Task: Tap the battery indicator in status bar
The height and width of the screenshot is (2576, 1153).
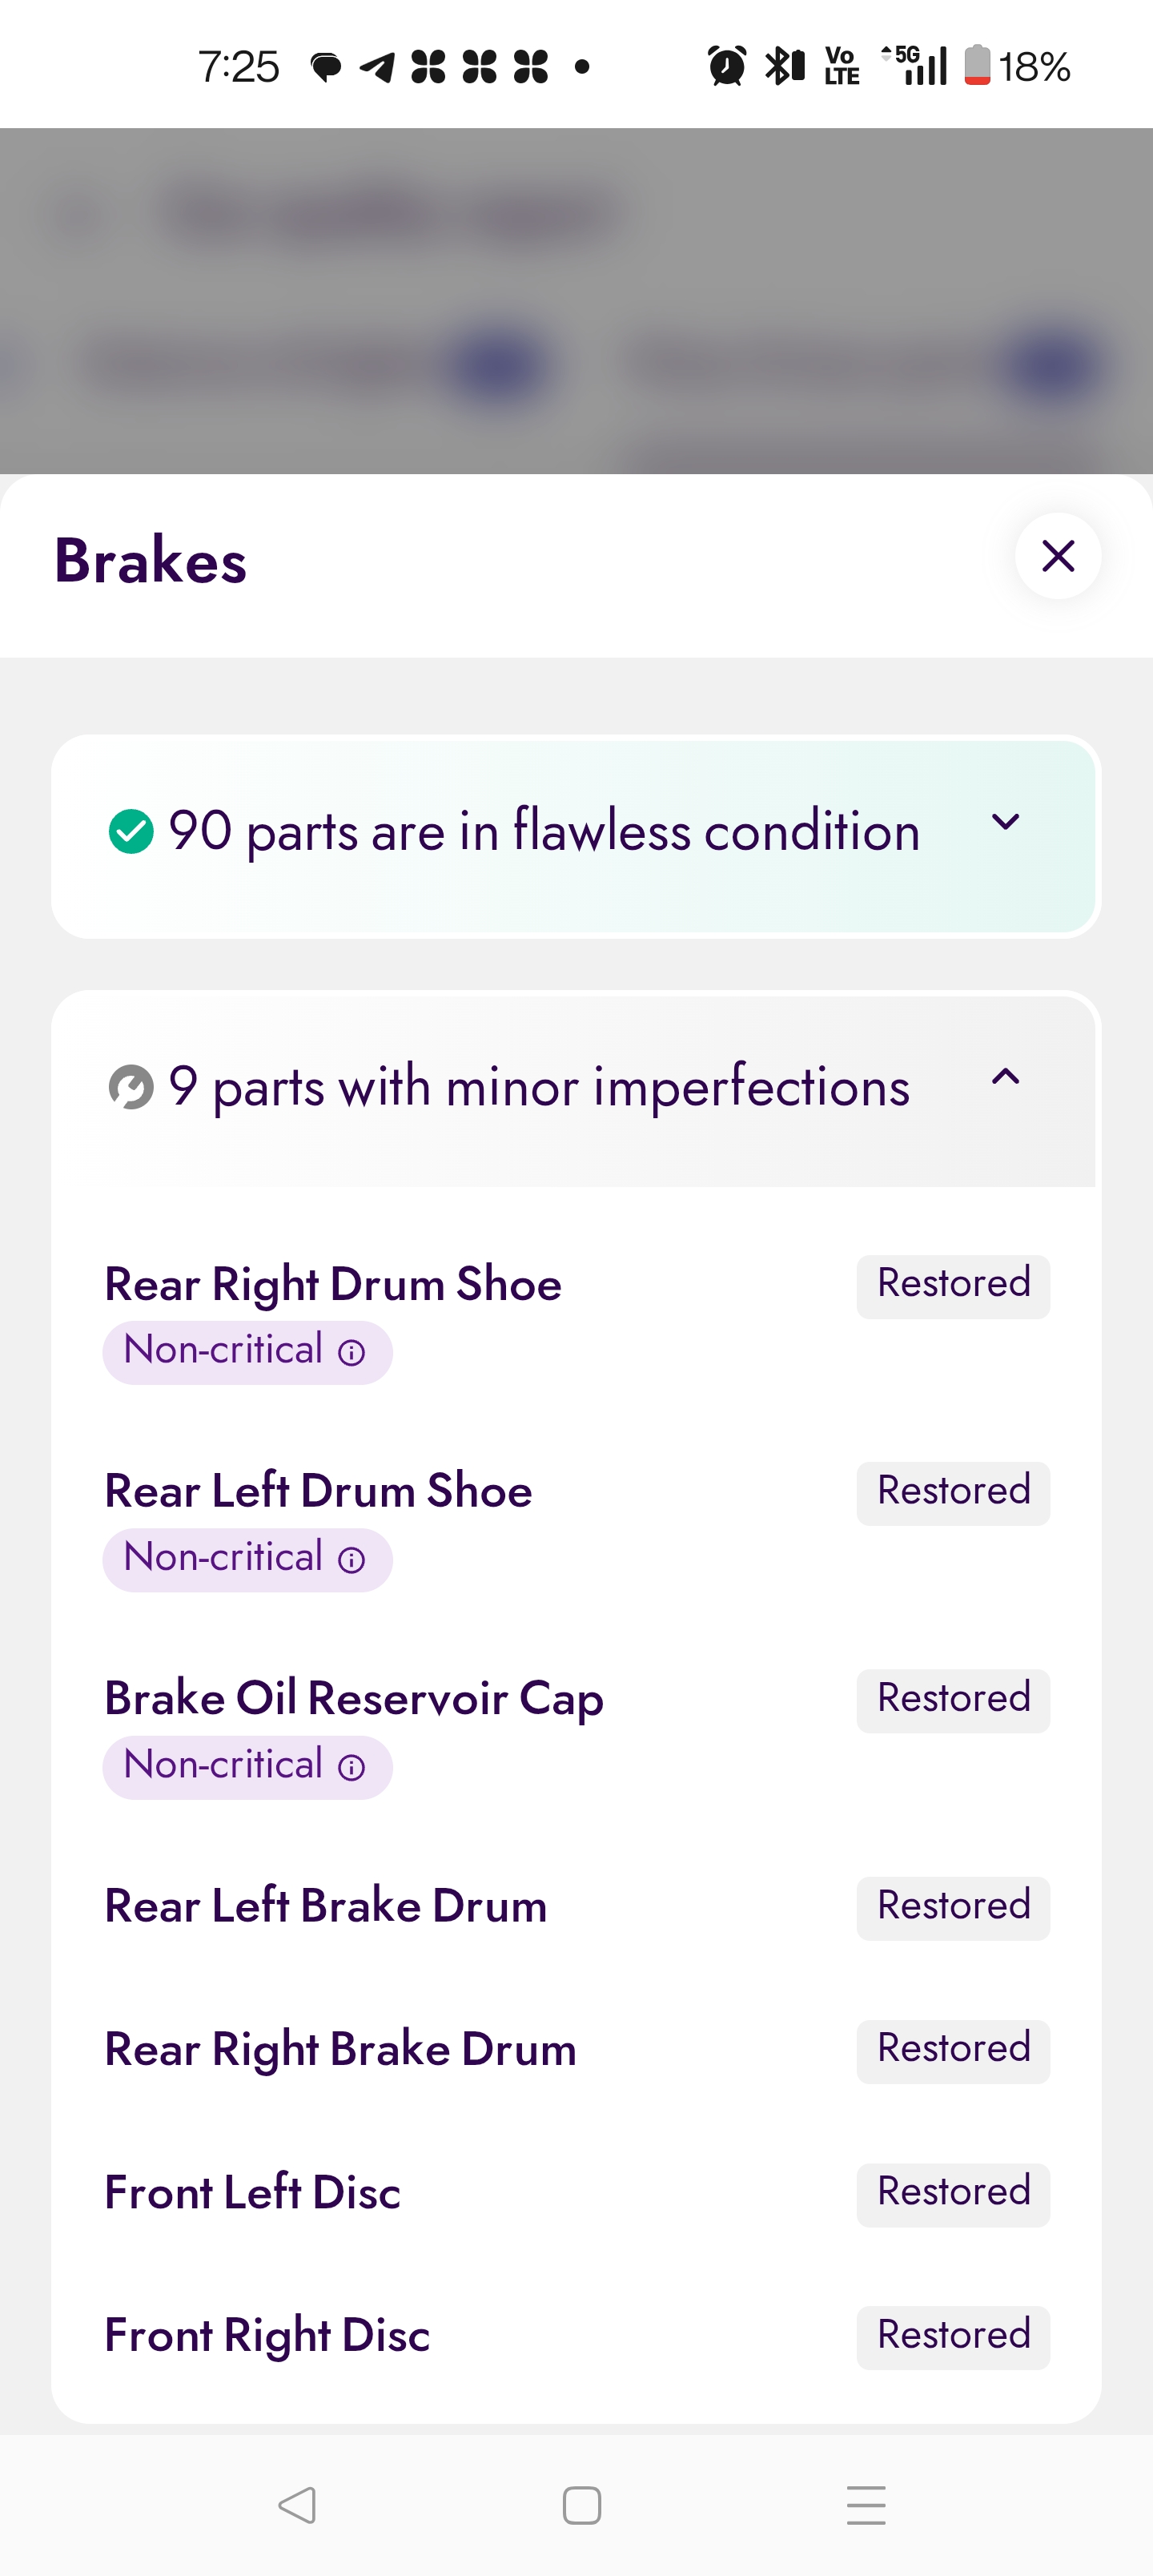Action: [x=977, y=66]
